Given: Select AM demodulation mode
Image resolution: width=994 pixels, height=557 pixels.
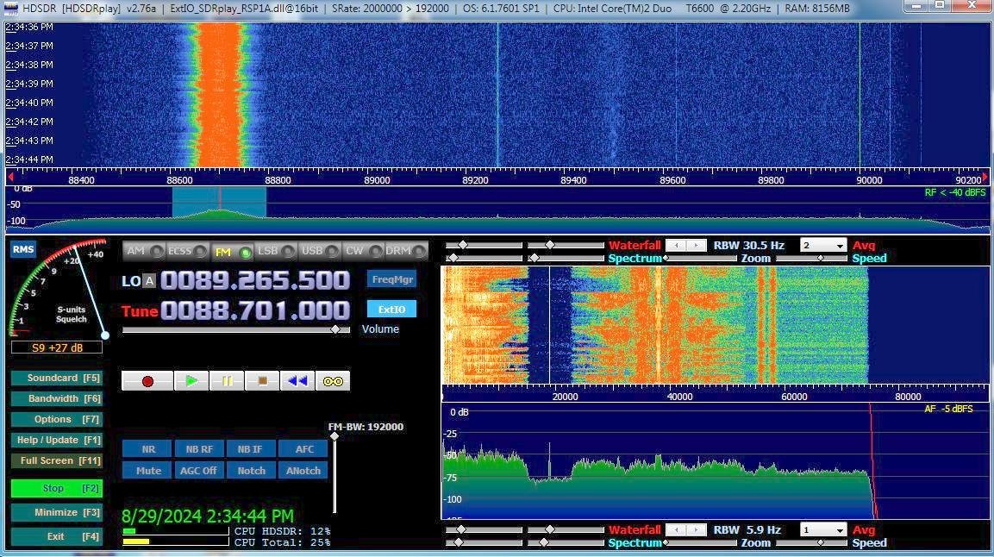Looking at the screenshot, I should tap(143, 251).
